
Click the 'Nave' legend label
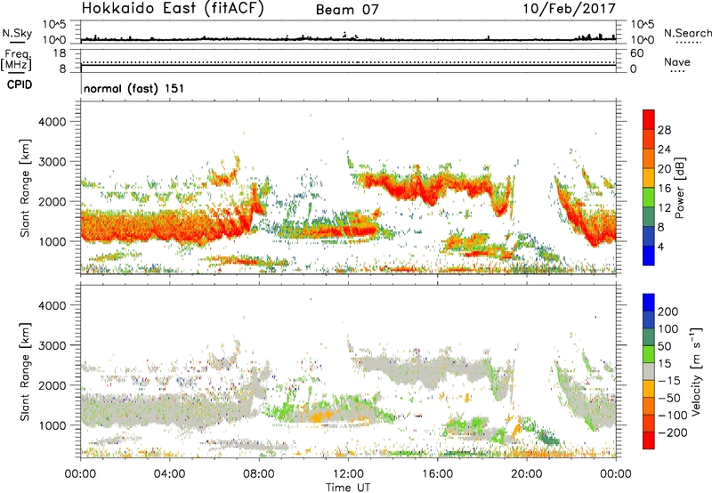point(677,61)
